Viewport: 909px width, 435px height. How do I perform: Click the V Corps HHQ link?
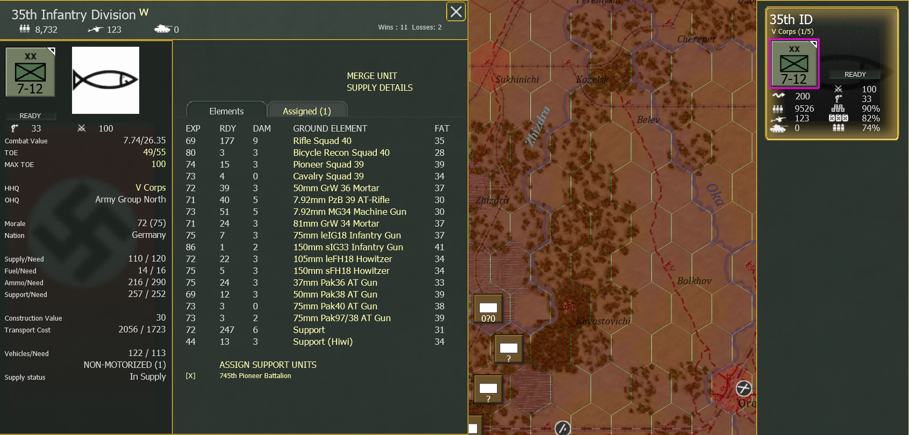coord(151,187)
